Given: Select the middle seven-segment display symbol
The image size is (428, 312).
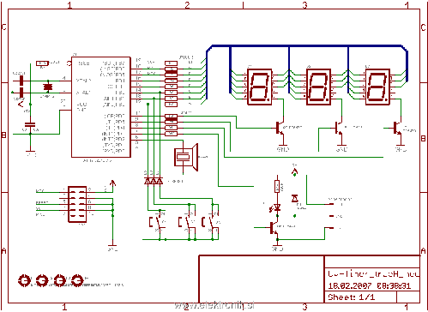Looking at the screenshot, I should coord(318,87).
